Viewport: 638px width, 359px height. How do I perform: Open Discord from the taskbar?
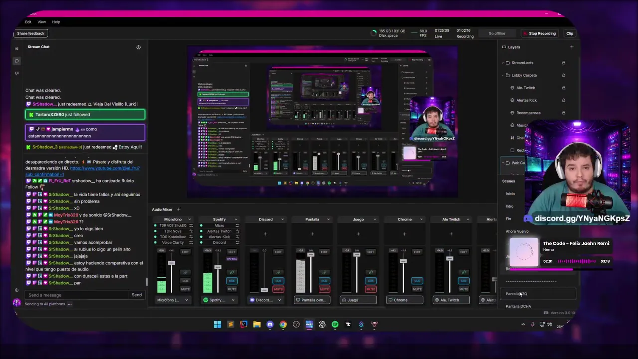click(270, 324)
